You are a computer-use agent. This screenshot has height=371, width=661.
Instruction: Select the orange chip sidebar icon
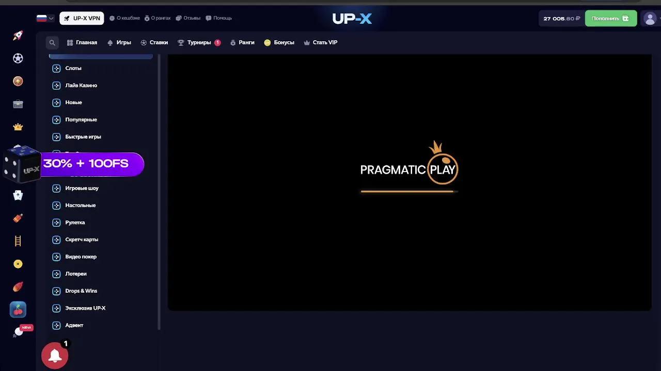pyautogui.click(x=18, y=81)
